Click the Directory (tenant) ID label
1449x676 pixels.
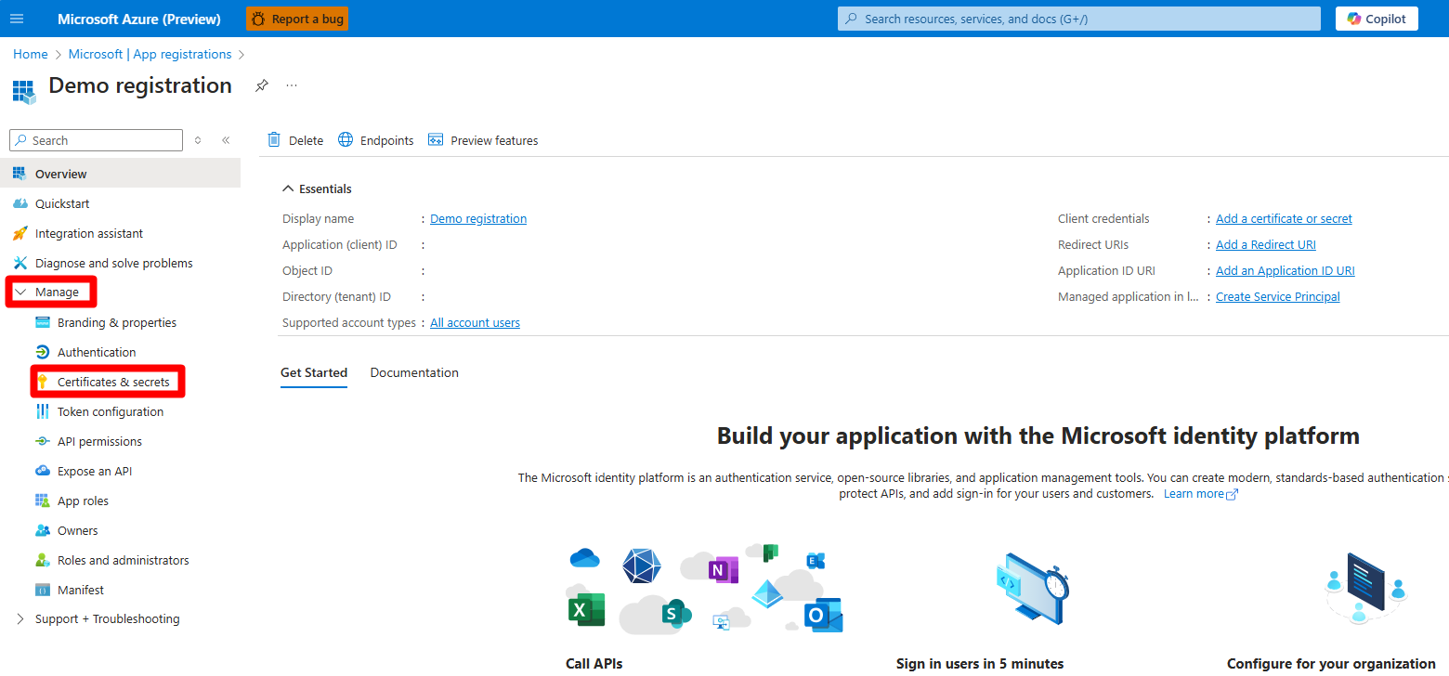(336, 297)
